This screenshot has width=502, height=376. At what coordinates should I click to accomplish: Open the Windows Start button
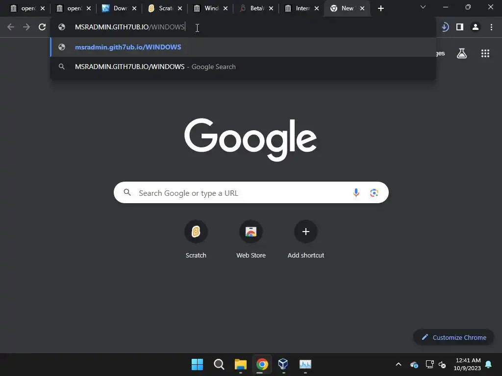pos(197,364)
